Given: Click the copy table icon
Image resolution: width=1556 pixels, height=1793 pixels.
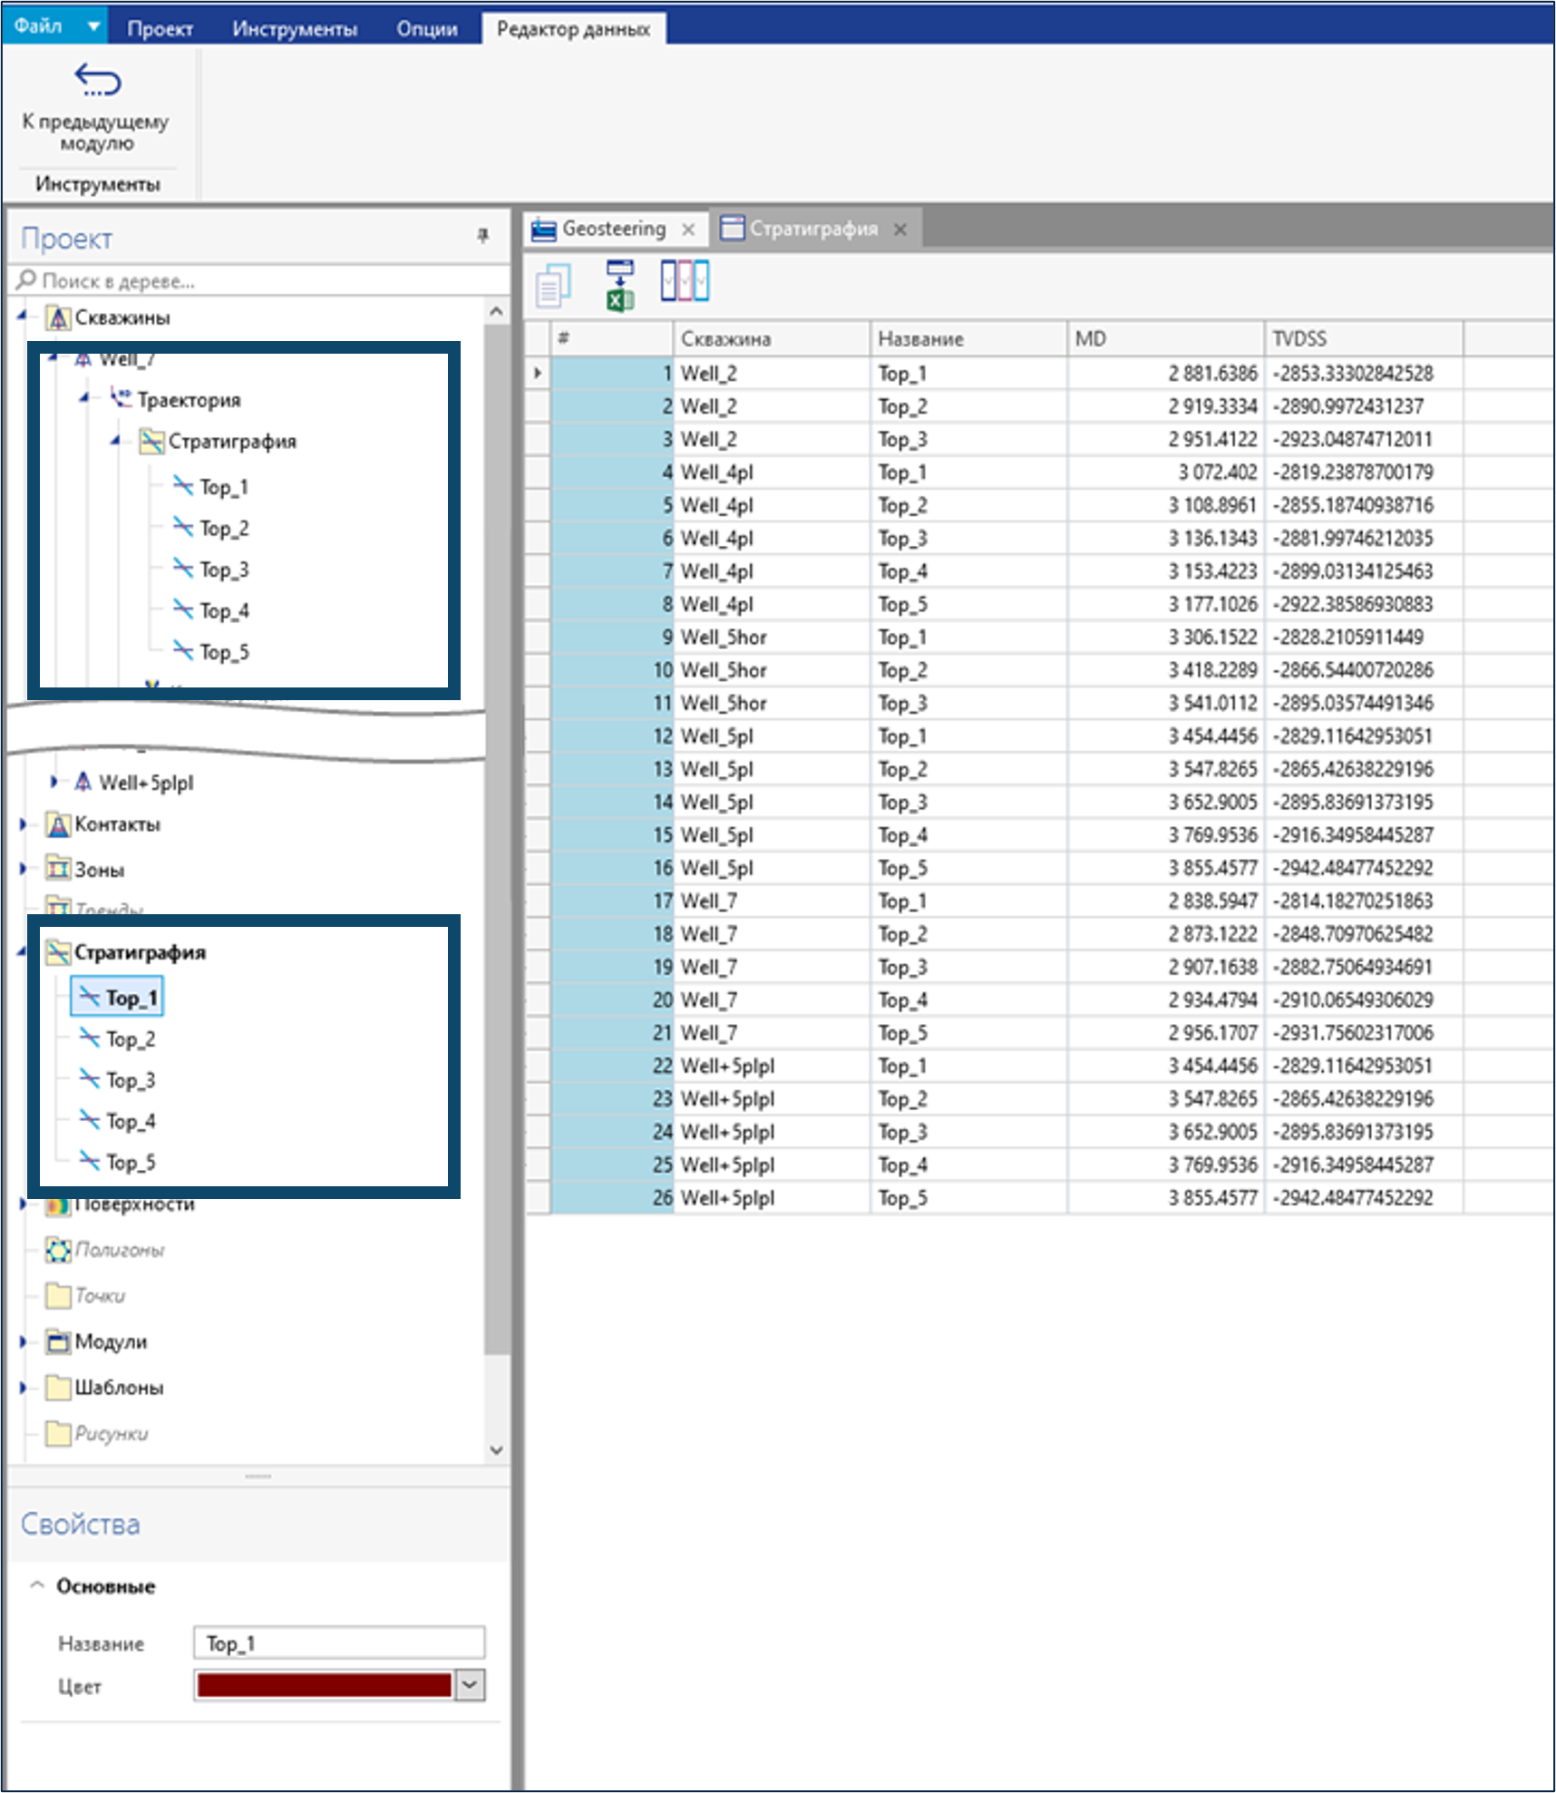Looking at the screenshot, I should click(553, 285).
